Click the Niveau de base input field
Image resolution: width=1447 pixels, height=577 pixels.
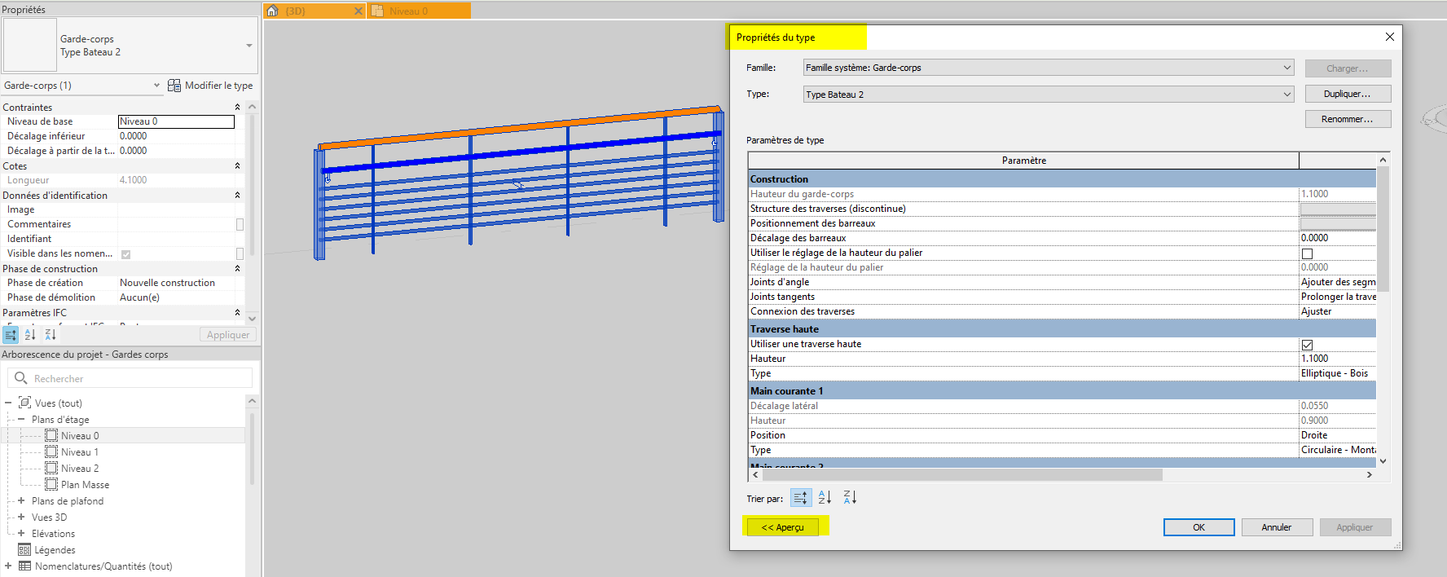176,121
